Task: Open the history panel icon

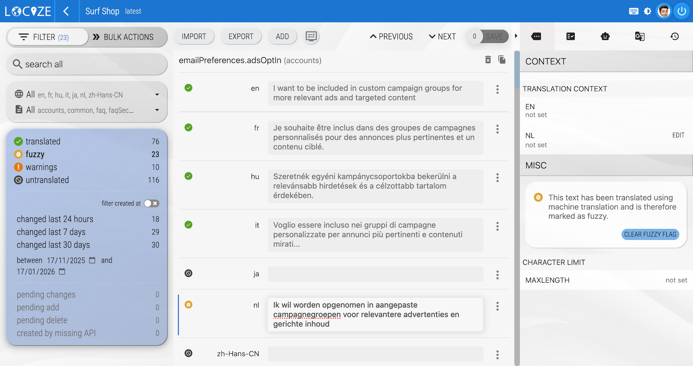Action: pos(674,36)
